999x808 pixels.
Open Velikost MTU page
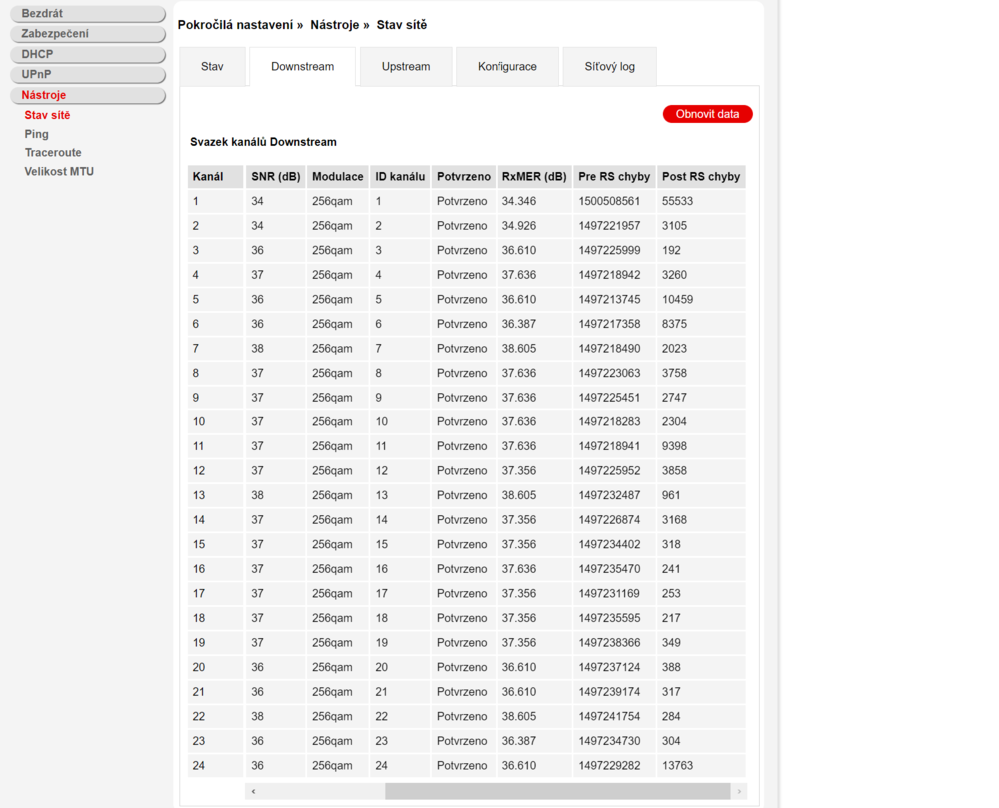[x=59, y=172]
